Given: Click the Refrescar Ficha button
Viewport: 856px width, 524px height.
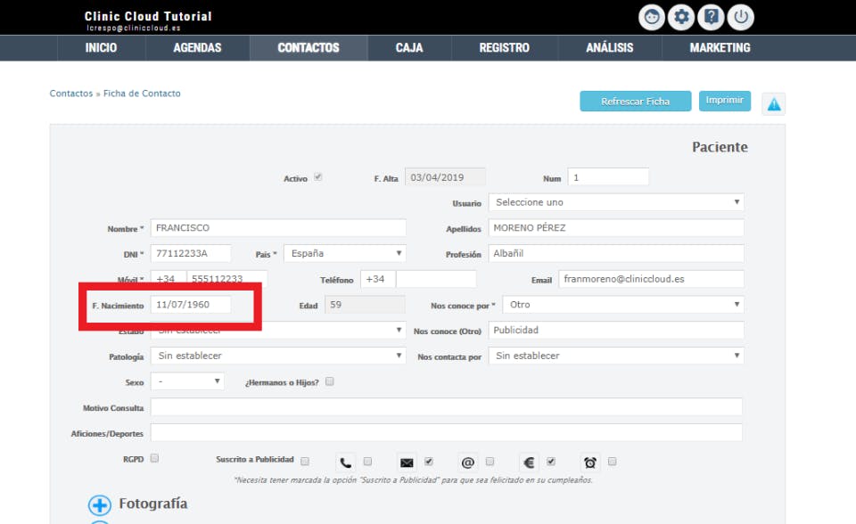Looking at the screenshot, I should coord(636,101).
